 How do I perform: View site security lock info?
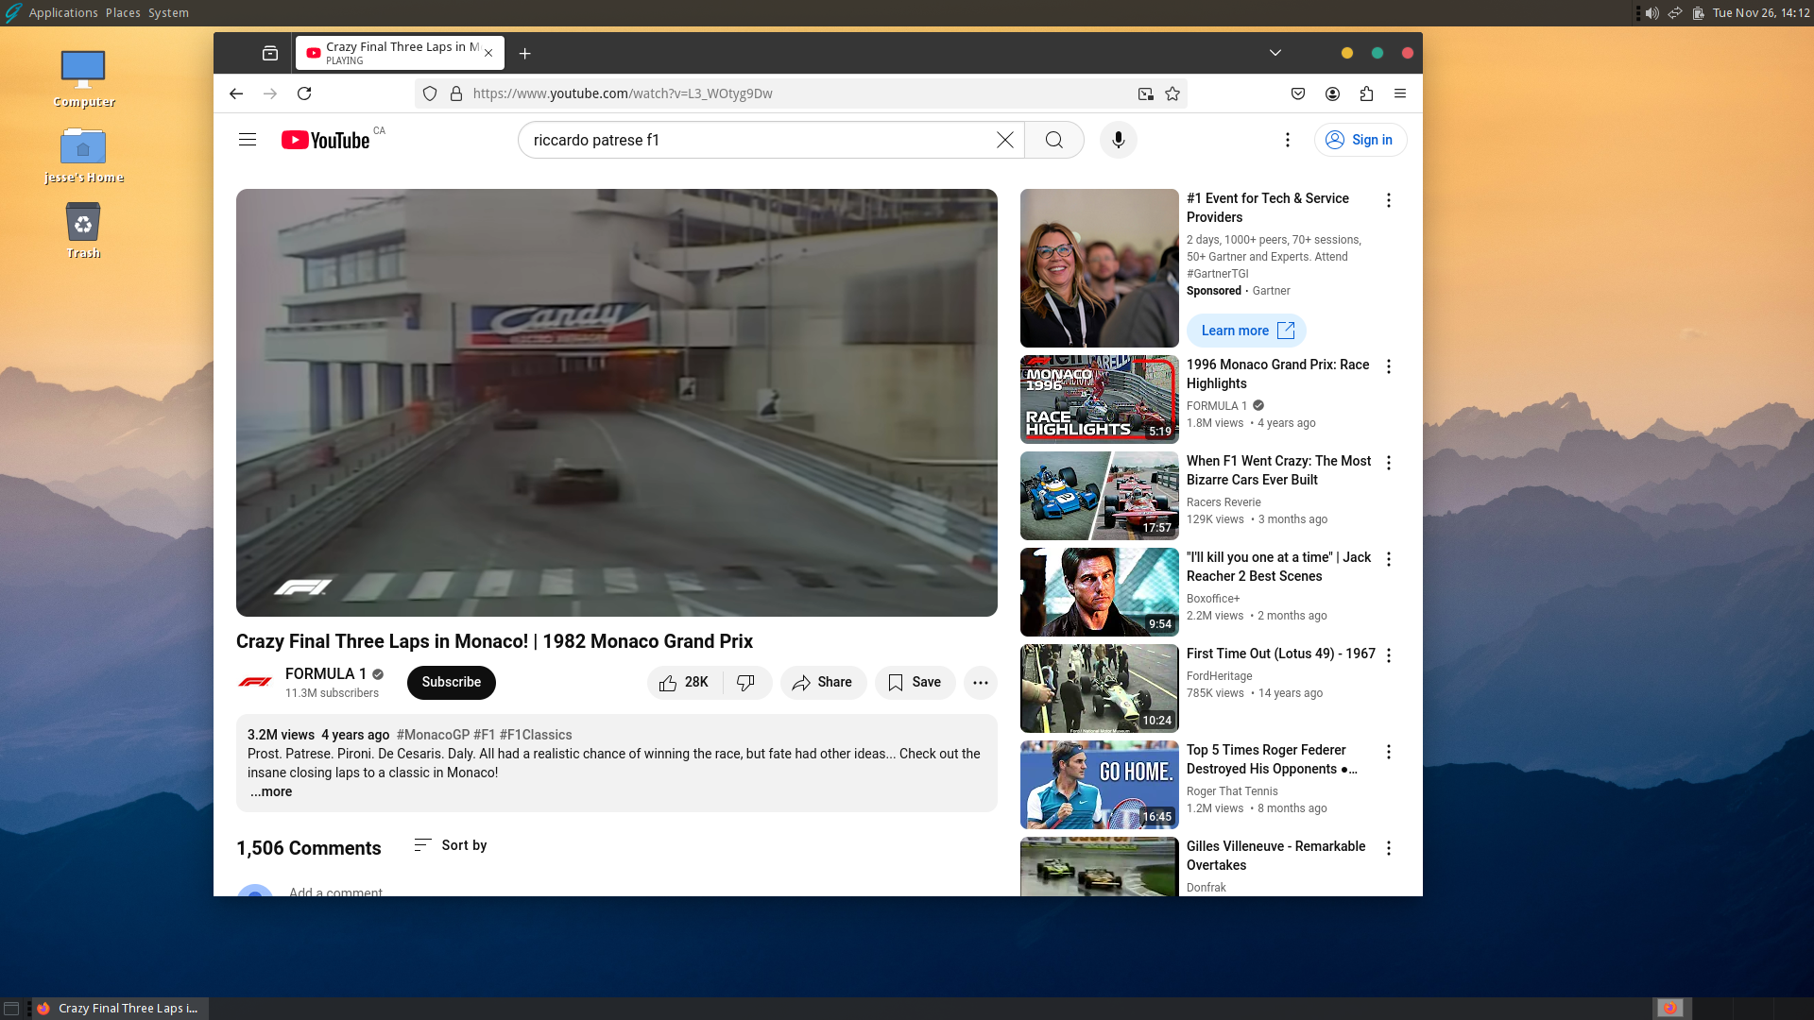(x=456, y=93)
